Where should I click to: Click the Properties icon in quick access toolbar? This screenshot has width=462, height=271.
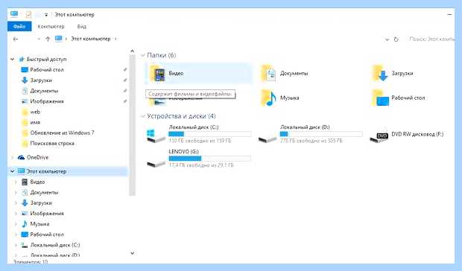coord(28,14)
